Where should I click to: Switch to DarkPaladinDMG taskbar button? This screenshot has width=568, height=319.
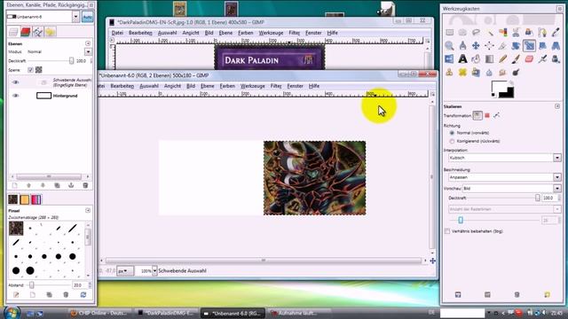[x=166, y=313]
